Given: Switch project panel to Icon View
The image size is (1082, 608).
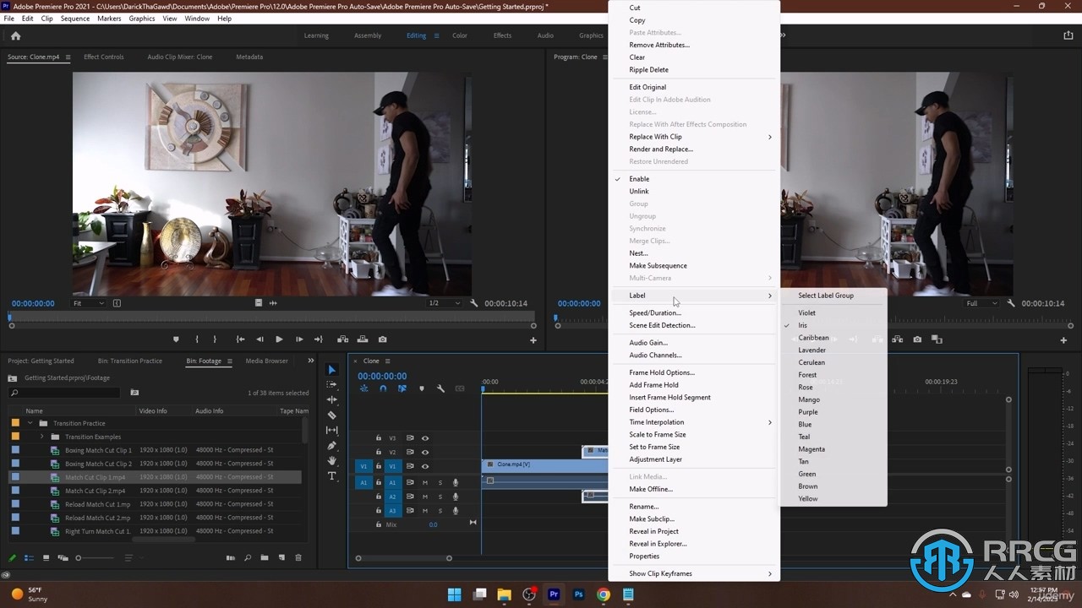Looking at the screenshot, I should coord(46,558).
